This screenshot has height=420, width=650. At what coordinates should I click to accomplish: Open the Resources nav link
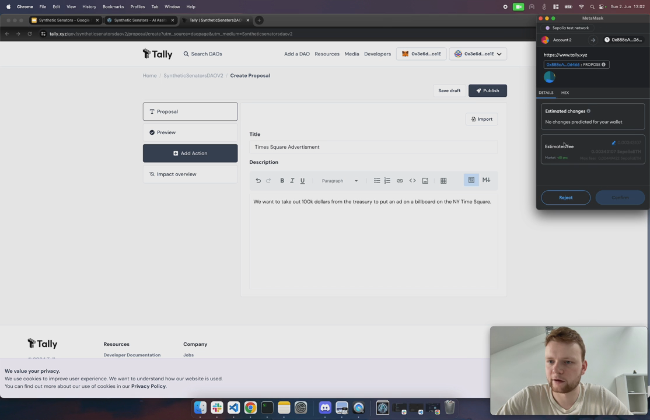click(327, 54)
